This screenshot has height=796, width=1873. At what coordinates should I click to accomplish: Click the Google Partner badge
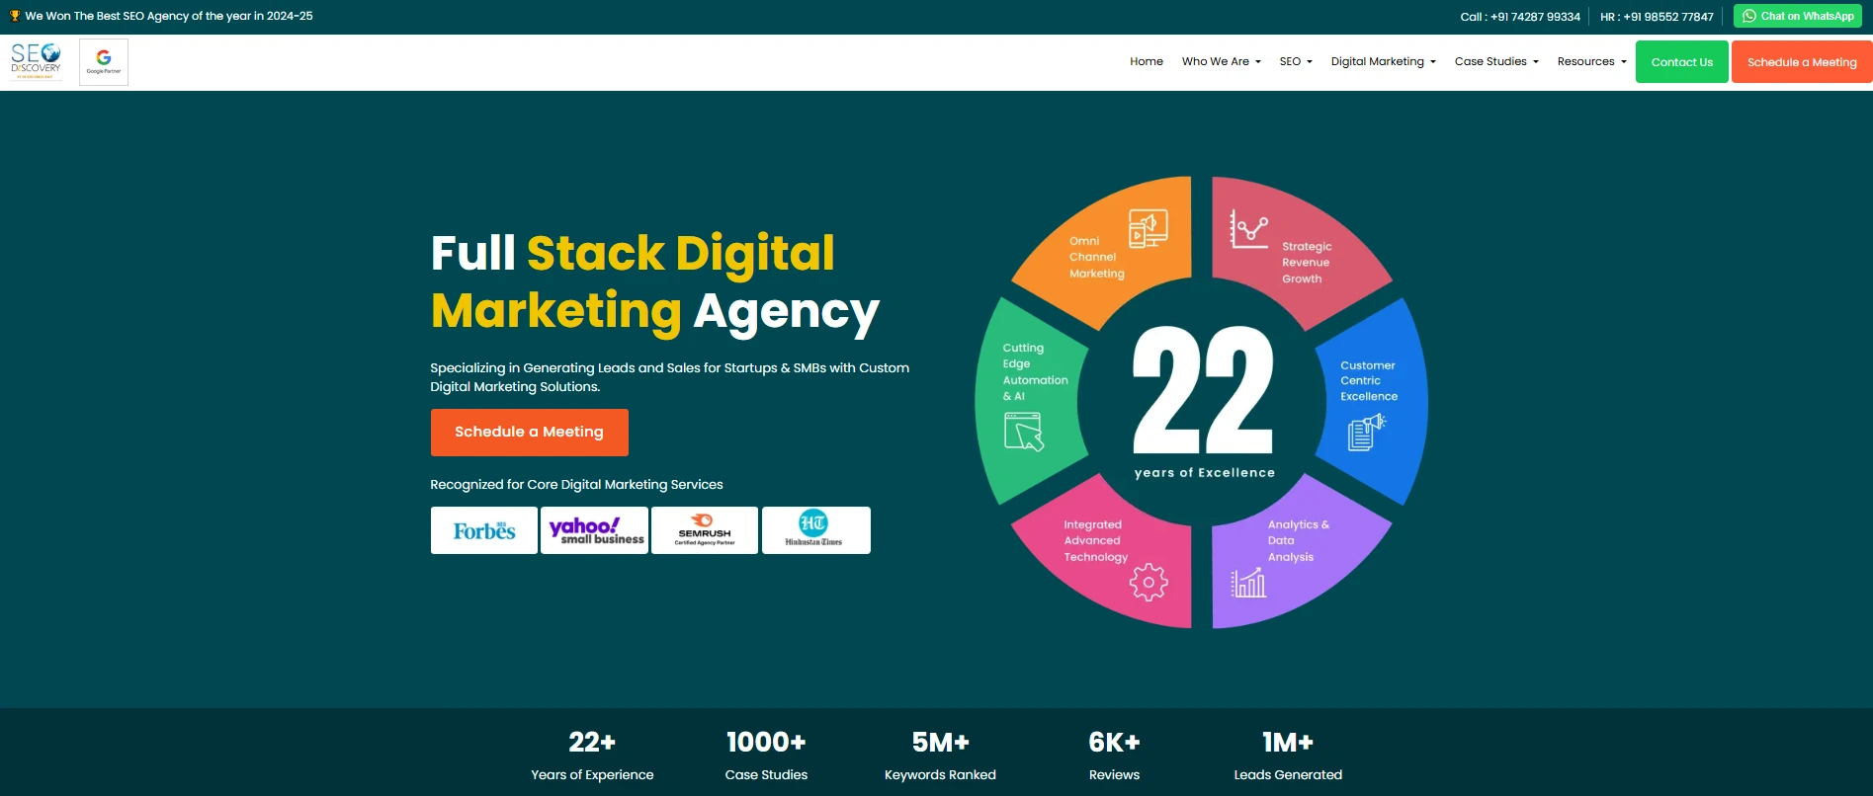(104, 62)
